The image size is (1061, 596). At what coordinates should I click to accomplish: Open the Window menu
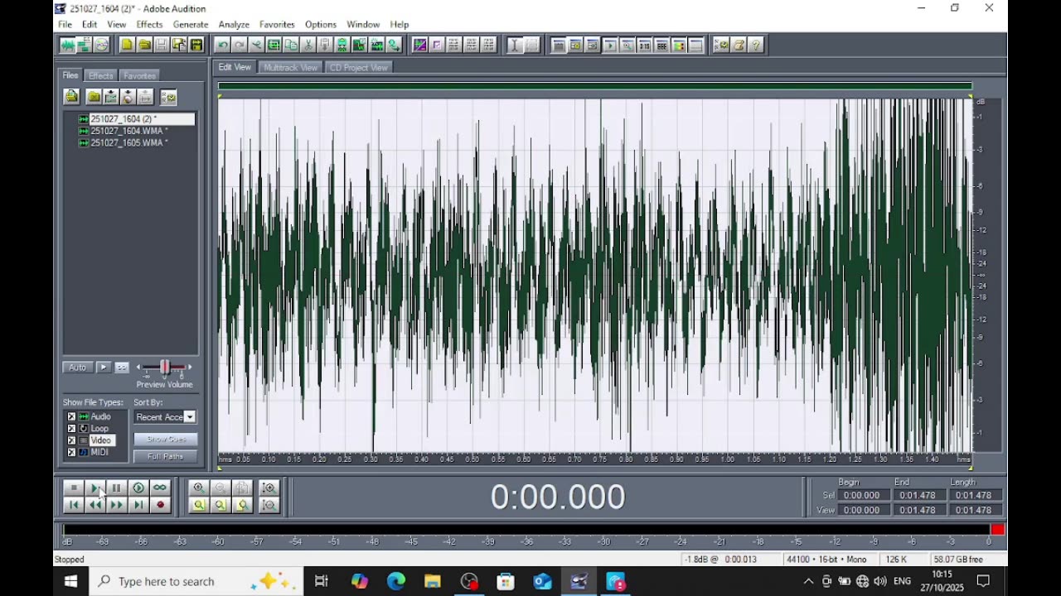(363, 25)
